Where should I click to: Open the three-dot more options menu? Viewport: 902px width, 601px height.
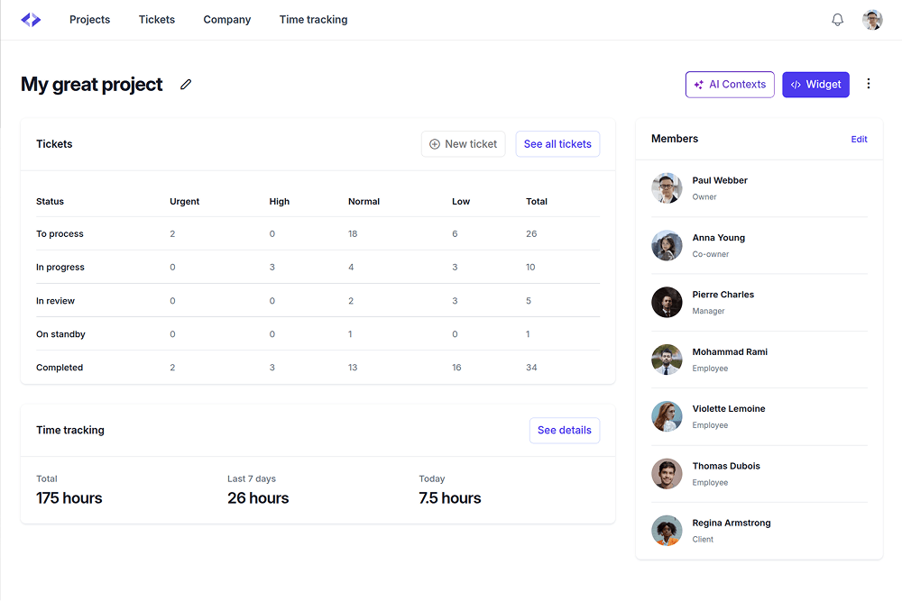869,84
